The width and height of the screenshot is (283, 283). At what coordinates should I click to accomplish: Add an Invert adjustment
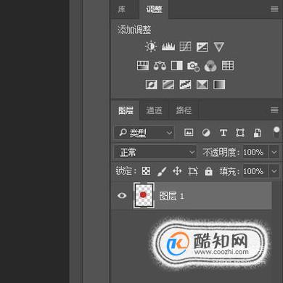pyautogui.click(x=151, y=85)
